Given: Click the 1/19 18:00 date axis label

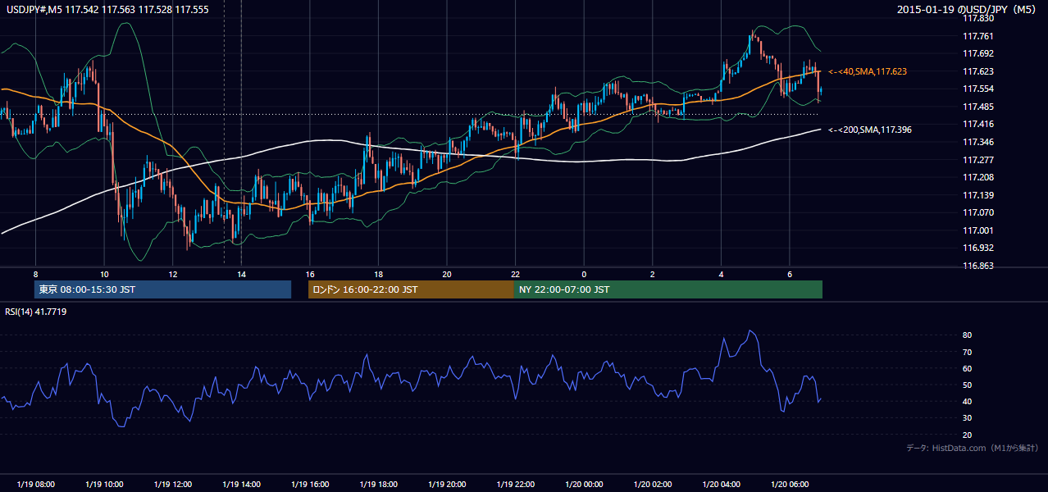Looking at the screenshot, I should pyautogui.click(x=378, y=485).
